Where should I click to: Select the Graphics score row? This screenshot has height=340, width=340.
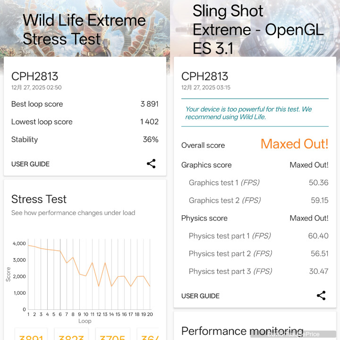coord(255,165)
